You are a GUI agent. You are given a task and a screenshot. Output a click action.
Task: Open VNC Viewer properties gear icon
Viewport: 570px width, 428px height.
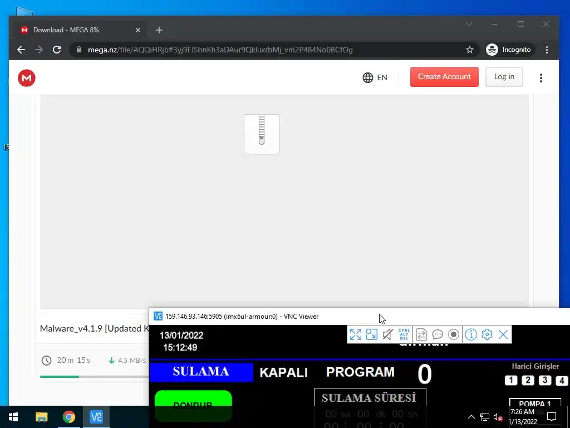[487, 334]
